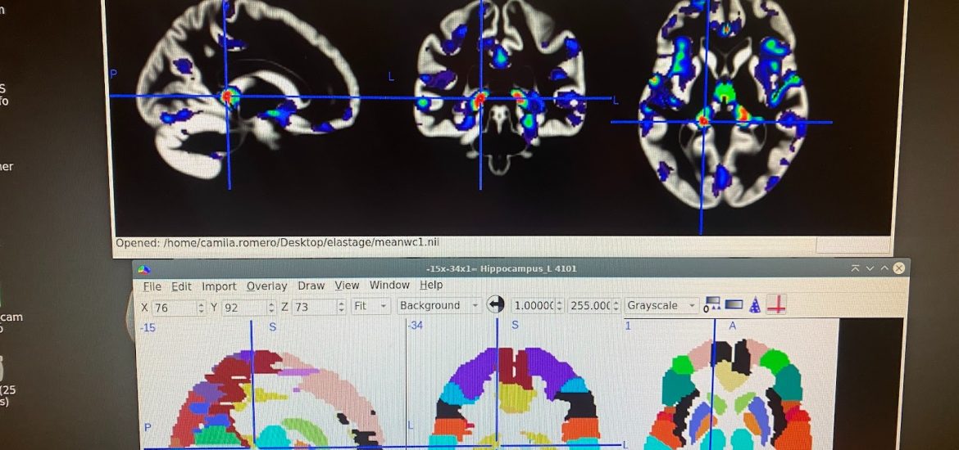Viewport: 959px width, 450px height.
Task: Click the colorbar toggle icon in toolbar
Action: [x=734, y=305]
